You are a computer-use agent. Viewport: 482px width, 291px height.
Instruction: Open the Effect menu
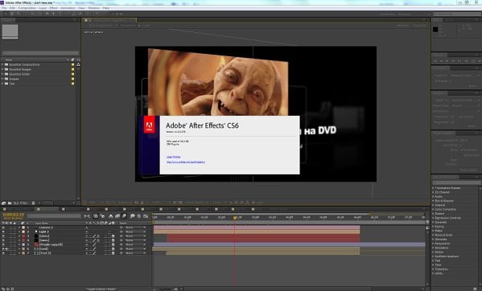tap(53, 8)
